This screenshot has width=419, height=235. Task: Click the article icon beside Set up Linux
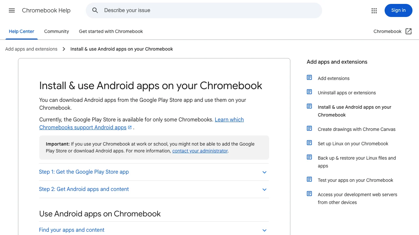(309, 143)
